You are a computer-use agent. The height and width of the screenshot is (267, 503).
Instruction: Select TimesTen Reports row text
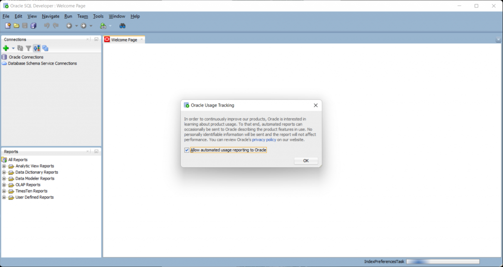[31, 191]
